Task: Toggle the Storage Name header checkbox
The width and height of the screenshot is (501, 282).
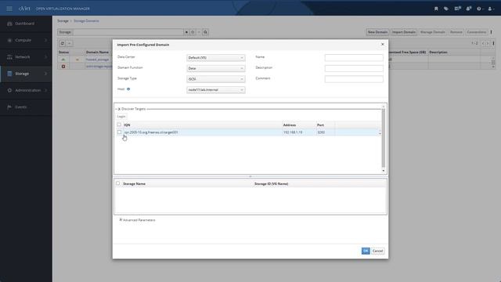Action: coord(118,183)
